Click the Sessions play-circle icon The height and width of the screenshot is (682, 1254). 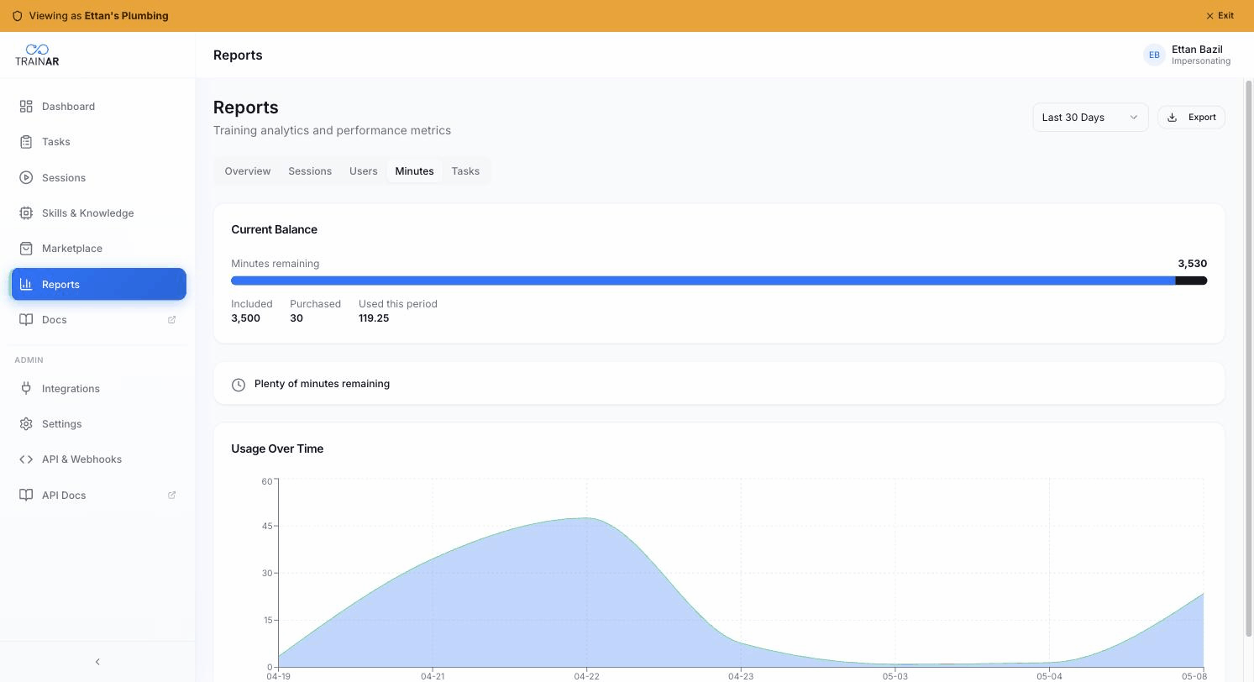pyautogui.click(x=26, y=178)
